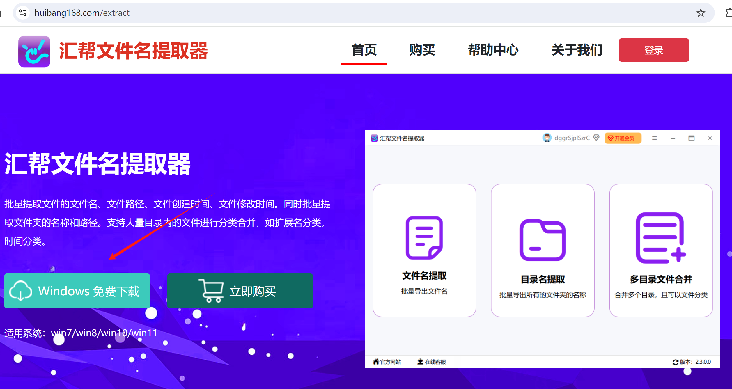Click description 批量导出所有的文件夹的名称
The width and height of the screenshot is (732, 389).
[x=543, y=295]
